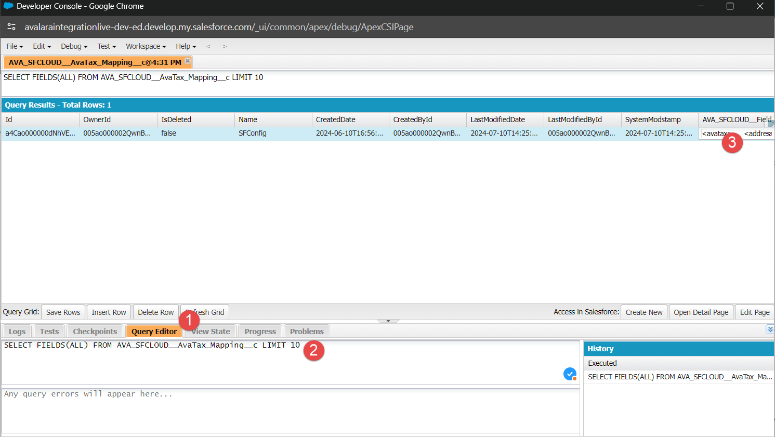Switch to the View State tab
This screenshot has height=437, width=775.
(211, 332)
